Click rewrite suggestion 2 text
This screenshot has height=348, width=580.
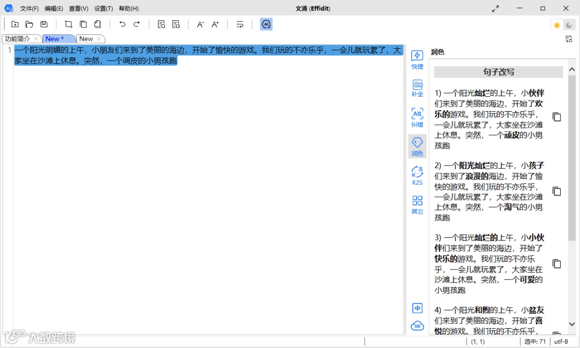489,191
